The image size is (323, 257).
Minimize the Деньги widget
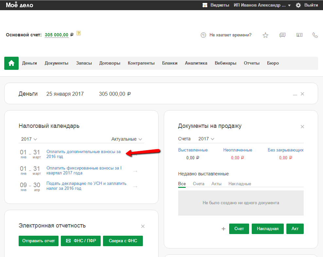point(295,95)
